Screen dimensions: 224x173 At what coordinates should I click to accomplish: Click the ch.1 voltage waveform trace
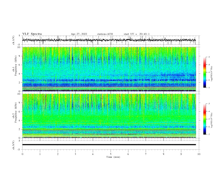point(109,40)
